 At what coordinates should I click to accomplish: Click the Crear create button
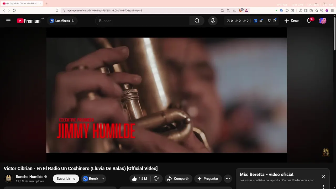coord(292,21)
